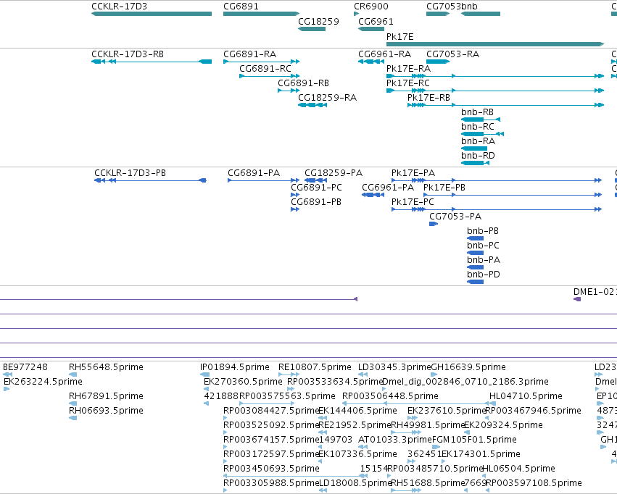Select EST RH55648.5prime
This screenshot has height=494, width=617.
73,374
